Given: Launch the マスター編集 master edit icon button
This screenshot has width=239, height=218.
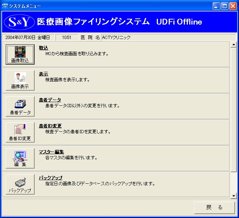Looking at the screenshot, I should click(20, 158).
